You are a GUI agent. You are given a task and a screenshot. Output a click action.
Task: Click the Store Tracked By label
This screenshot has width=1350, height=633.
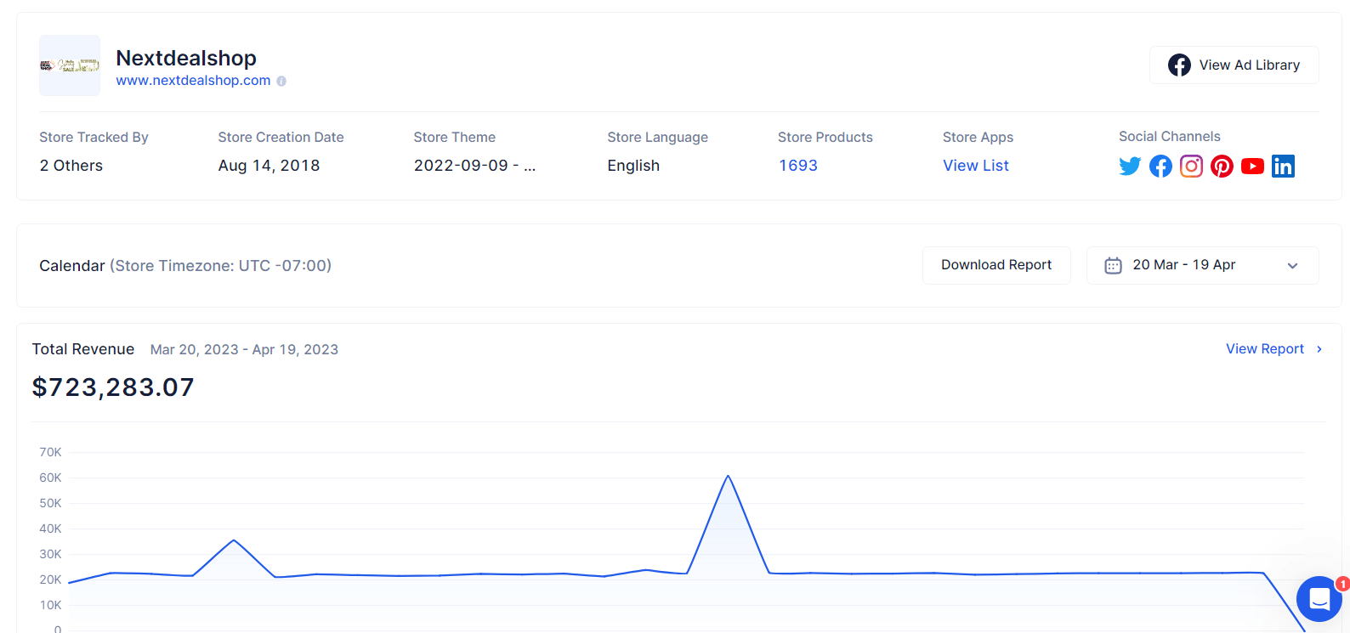pyautogui.click(x=94, y=138)
